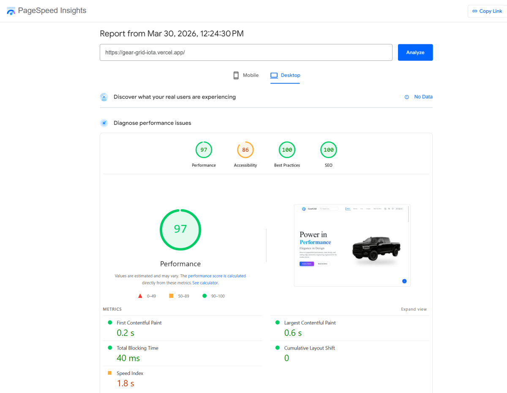Switch to the Mobile tab
This screenshot has height=393, width=507.
click(245, 75)
